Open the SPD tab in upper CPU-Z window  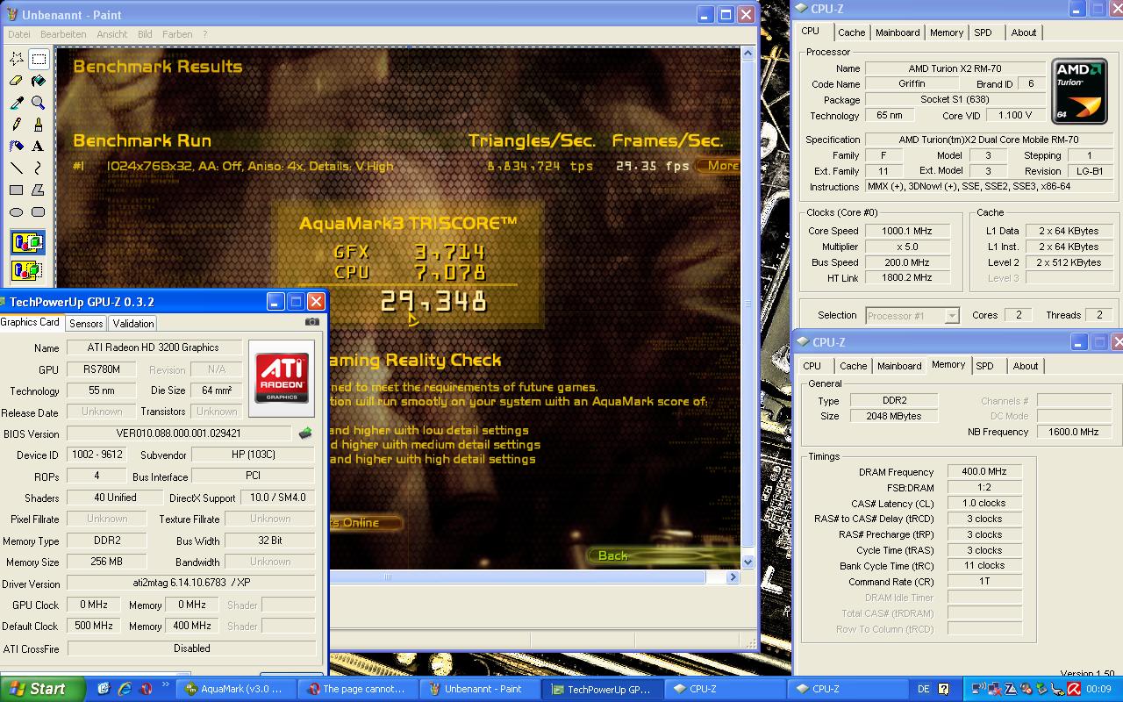984,32
